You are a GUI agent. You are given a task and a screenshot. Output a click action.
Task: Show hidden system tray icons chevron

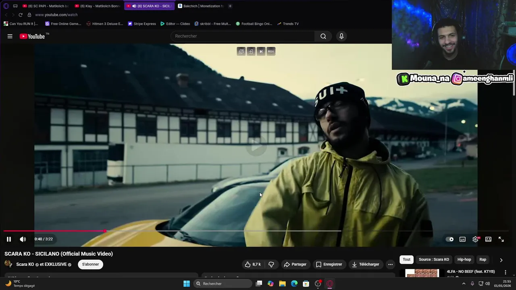pos(464,284)
